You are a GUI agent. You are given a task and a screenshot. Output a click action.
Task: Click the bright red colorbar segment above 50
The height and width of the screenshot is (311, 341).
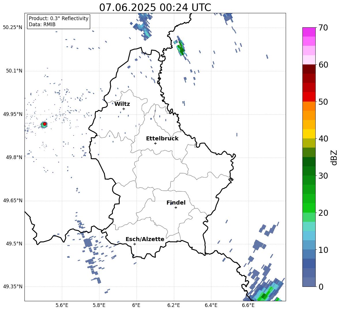(x=309, y=97)
